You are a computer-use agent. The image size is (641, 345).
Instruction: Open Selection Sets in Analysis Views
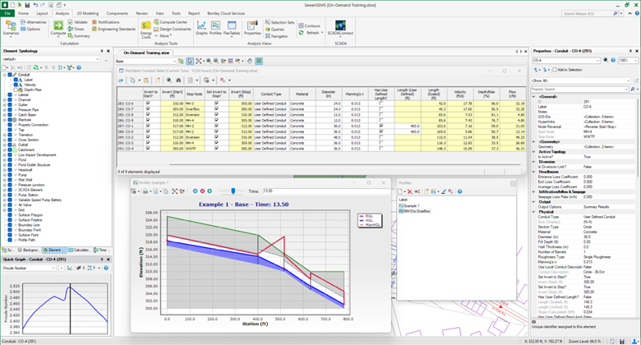(279, 22)
